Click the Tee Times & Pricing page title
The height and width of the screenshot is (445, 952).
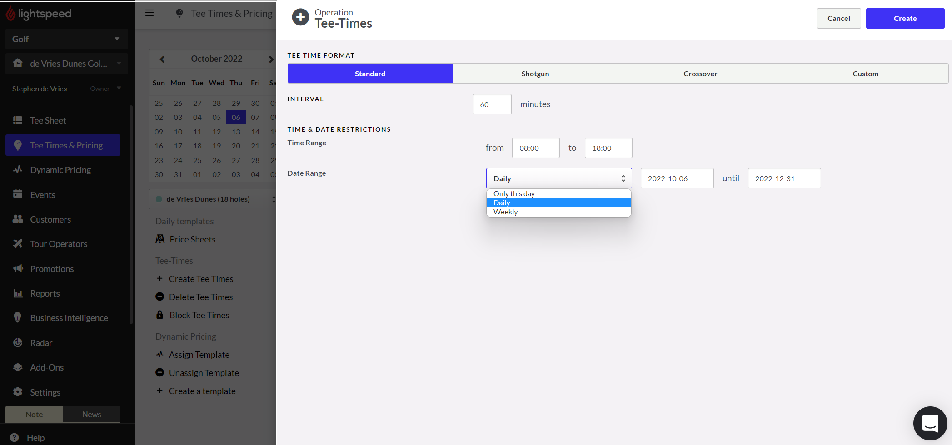[x=232, y=14]
